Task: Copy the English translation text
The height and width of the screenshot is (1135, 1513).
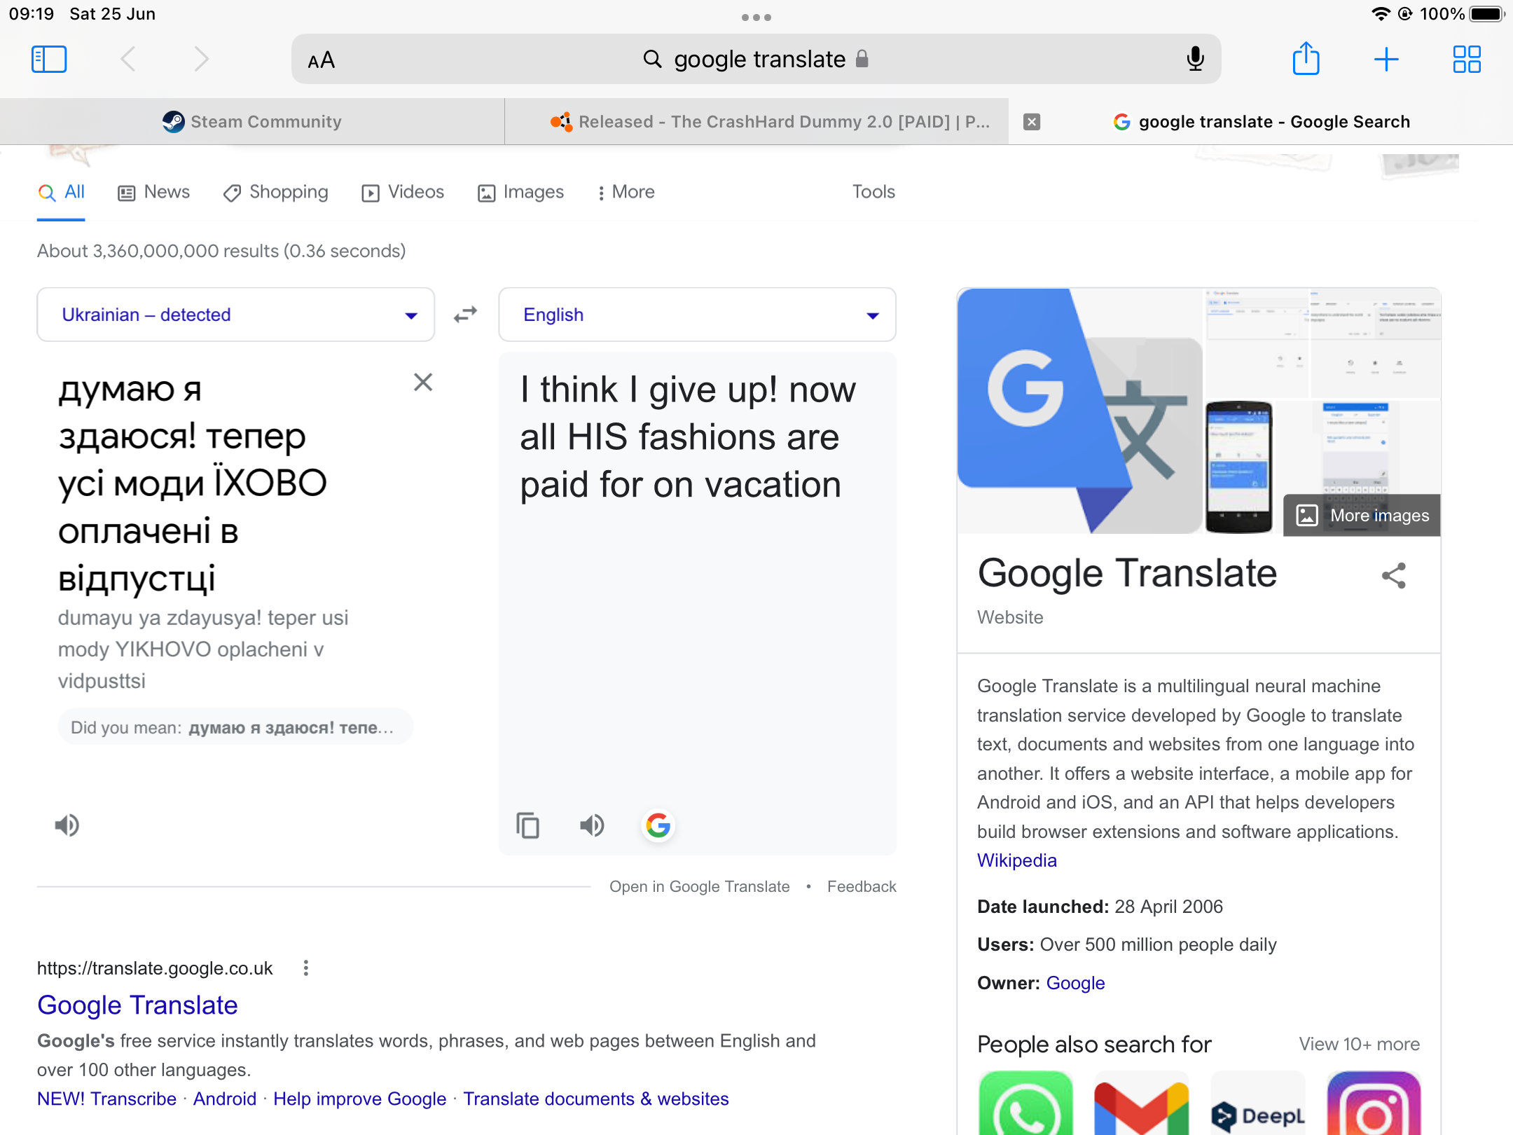Action: coord(527,825)
